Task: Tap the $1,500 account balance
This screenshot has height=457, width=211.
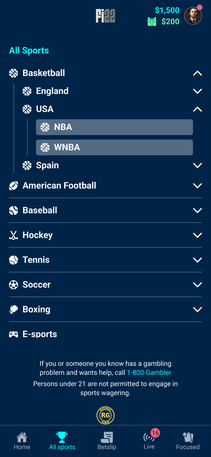Action: [167, 10]
